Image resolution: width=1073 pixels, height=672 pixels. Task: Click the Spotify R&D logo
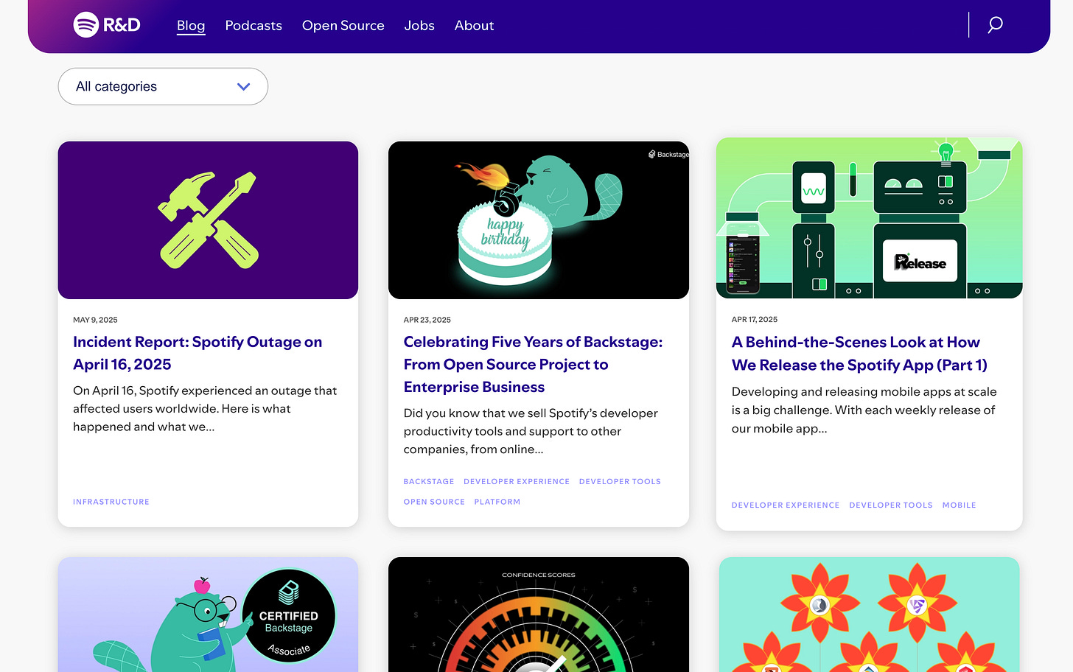[x=107, y=25]
